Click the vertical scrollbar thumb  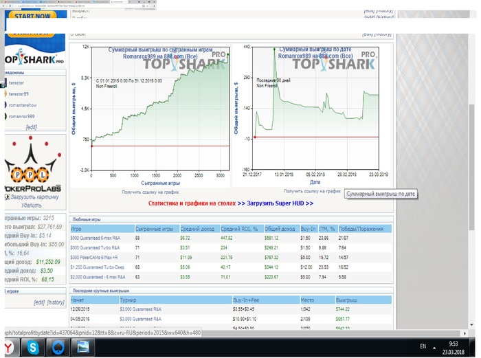click(471, 167)
